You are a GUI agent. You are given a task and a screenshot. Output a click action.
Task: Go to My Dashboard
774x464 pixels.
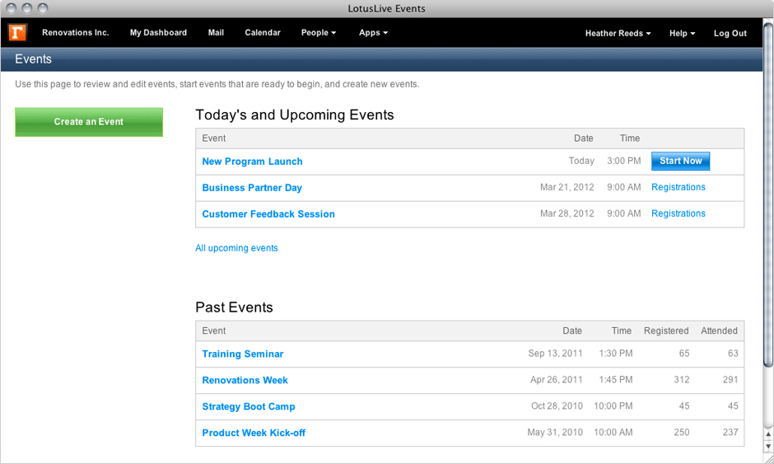click(x=158, y=33)
